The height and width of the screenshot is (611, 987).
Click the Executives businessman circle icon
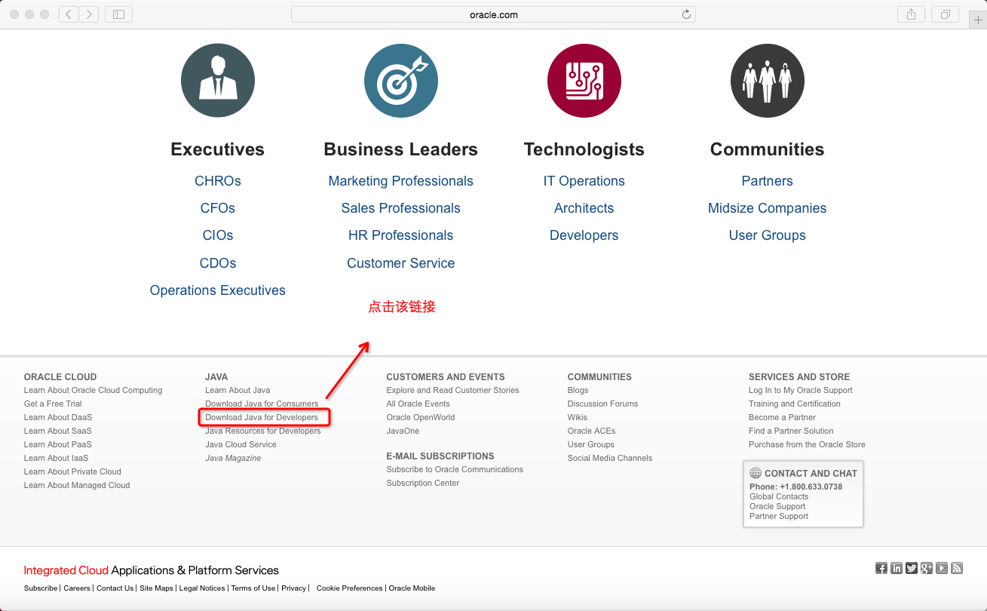218,81
